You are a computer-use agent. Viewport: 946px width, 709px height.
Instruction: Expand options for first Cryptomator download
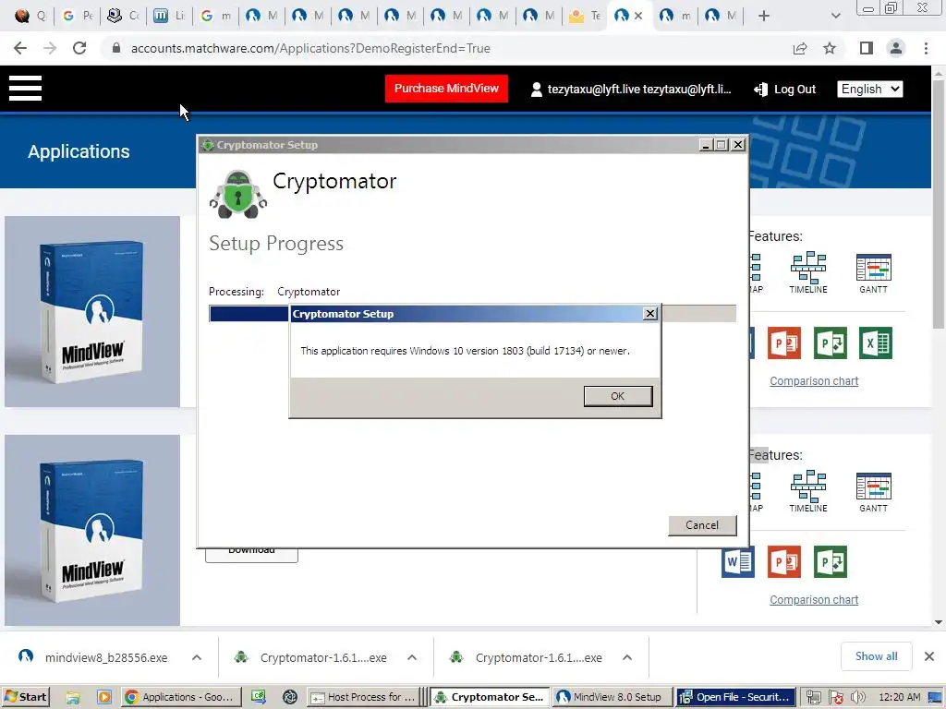click(x=412, y=657)
